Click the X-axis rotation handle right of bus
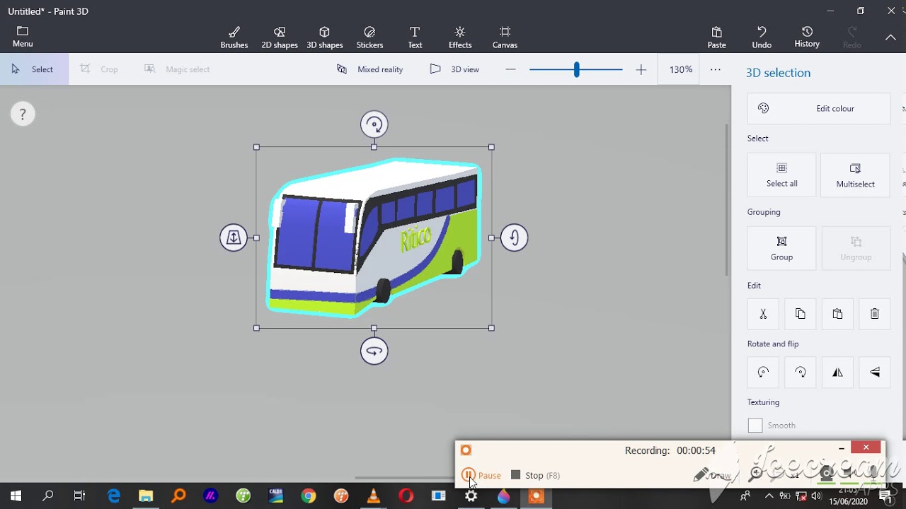906x509 pixels. (514, 238)
